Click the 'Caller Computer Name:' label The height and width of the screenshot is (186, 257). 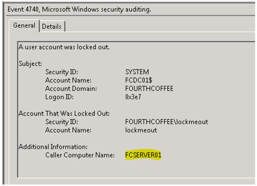tap(80, 155)
